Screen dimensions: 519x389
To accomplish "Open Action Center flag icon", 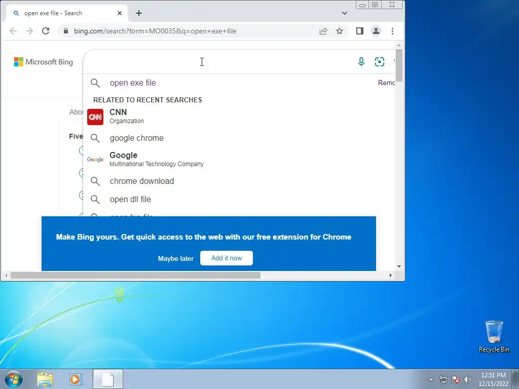I will click(456, 379).
